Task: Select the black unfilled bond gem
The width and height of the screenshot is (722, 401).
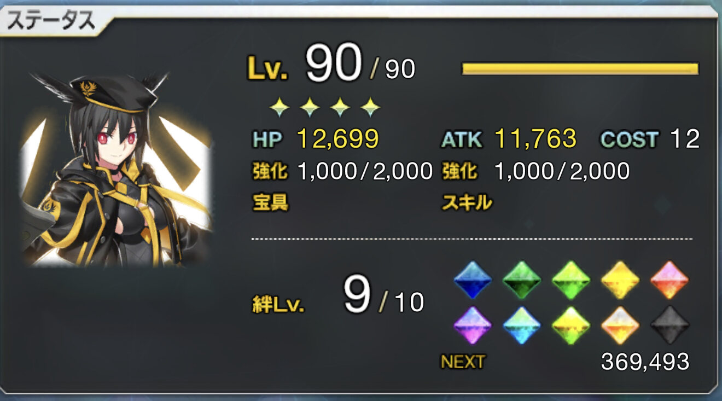Action: pyautogui.click(x=669, y=325)
